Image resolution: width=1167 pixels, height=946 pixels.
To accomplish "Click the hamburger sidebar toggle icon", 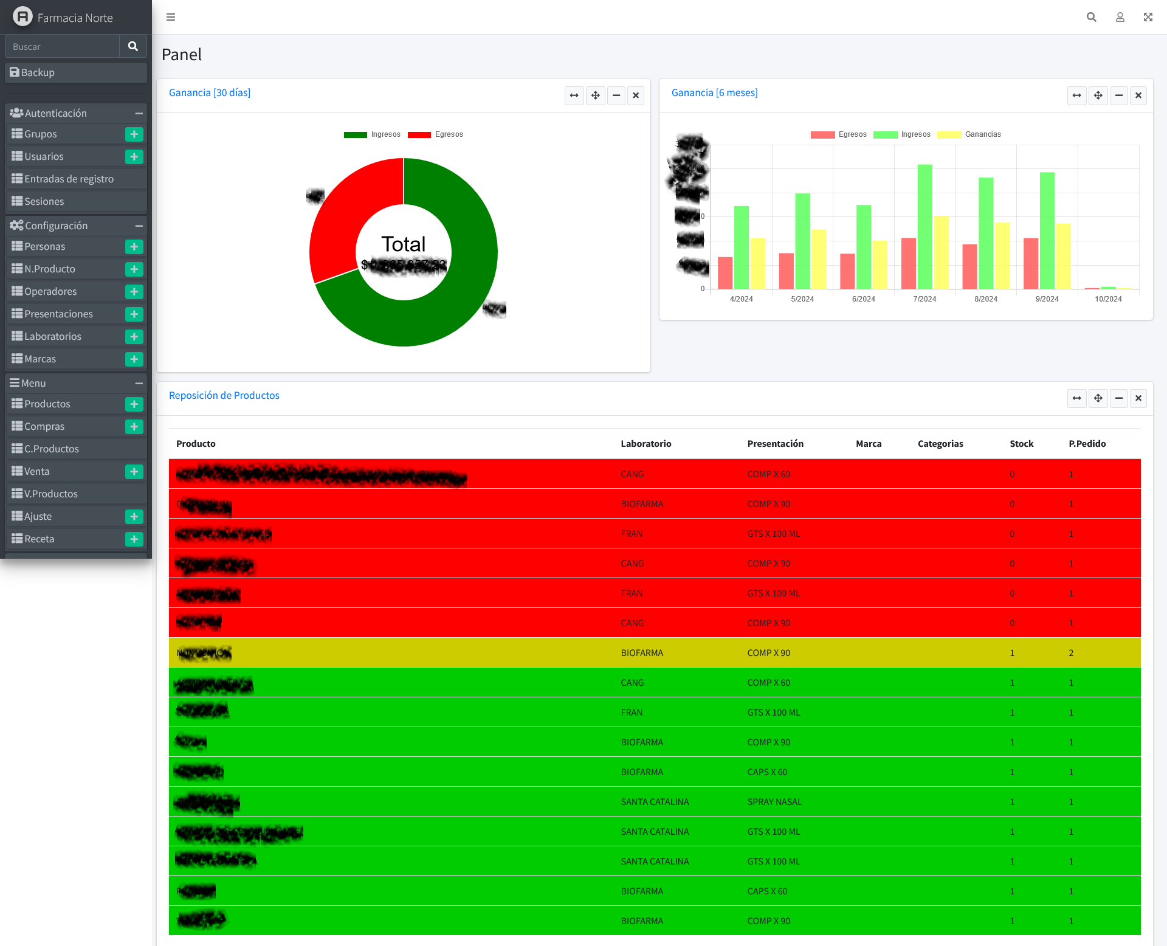I will click(x=171, y=17).
